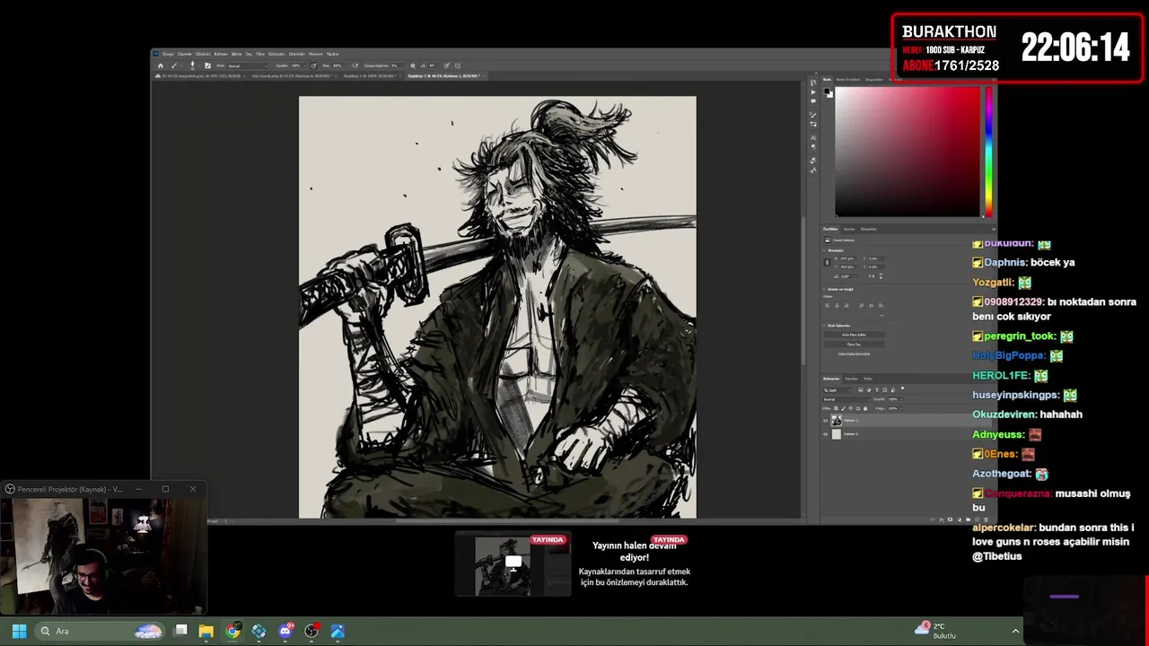Click the create new layer icon
The image size is (1149, 646).
point(978,519)
